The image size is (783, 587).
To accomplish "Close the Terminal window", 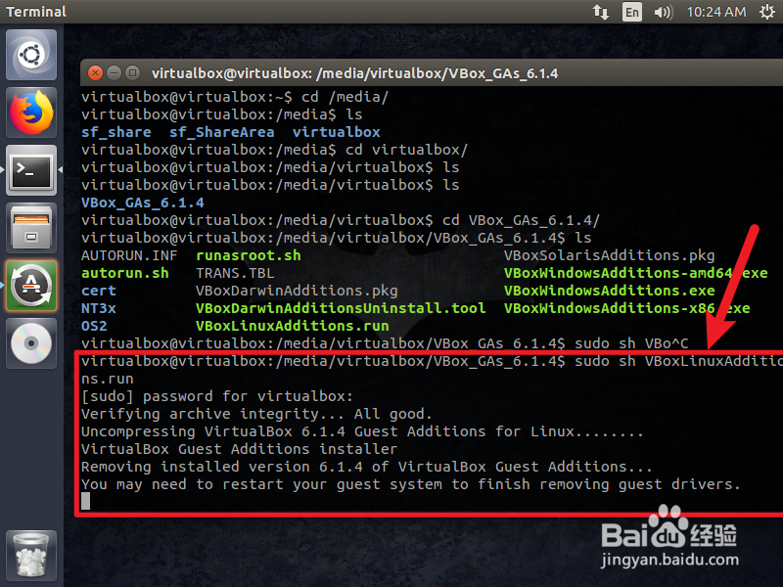I will point(95,73).
